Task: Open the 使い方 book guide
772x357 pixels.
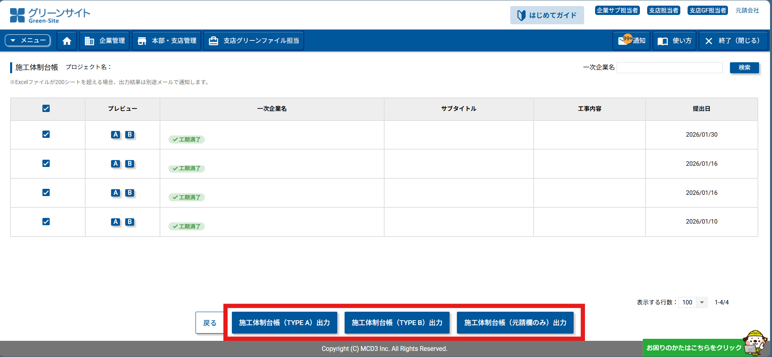Action: (674, 41)
